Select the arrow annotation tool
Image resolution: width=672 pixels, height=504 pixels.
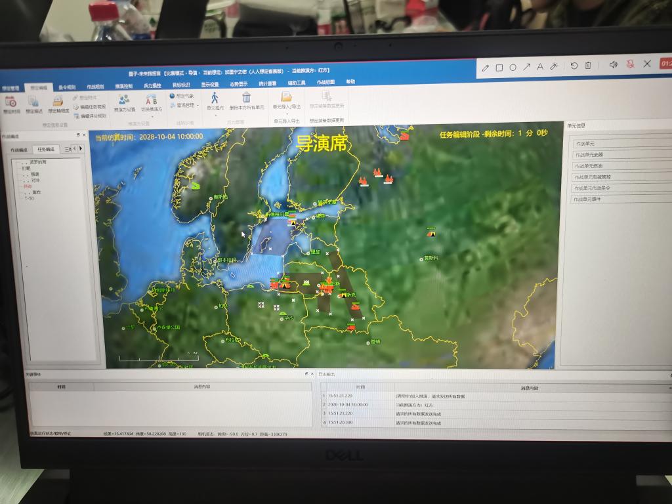526,67
